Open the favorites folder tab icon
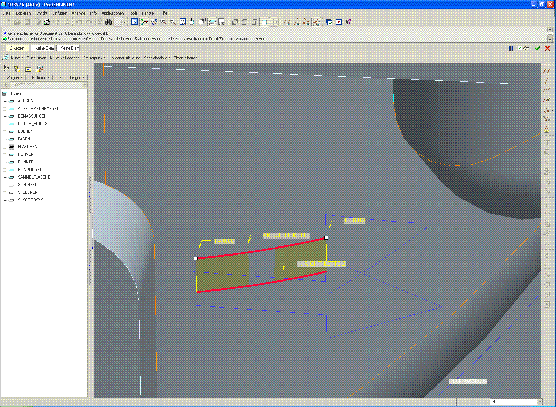The image size is (556, 407). tap(28, 69)
